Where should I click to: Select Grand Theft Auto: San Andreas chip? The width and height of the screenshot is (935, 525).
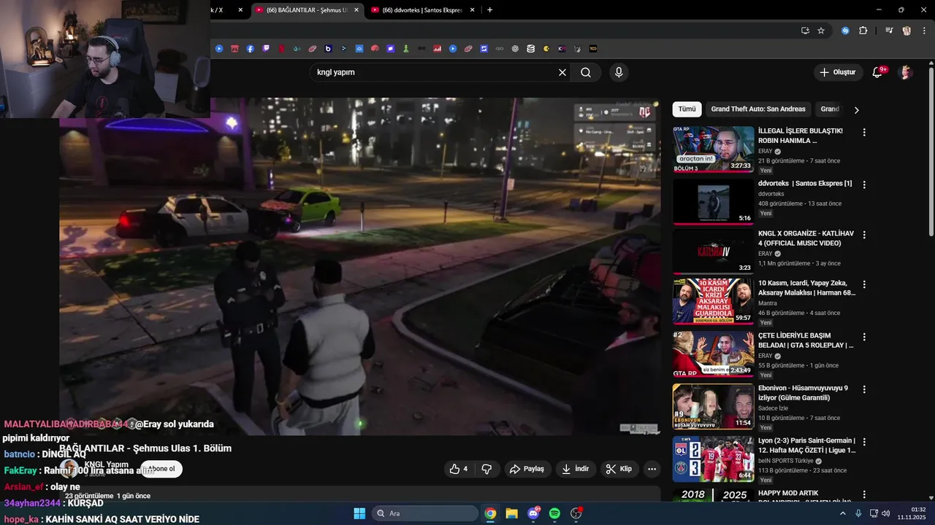[758, 109]
